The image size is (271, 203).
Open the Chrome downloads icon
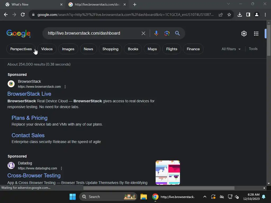240,15
